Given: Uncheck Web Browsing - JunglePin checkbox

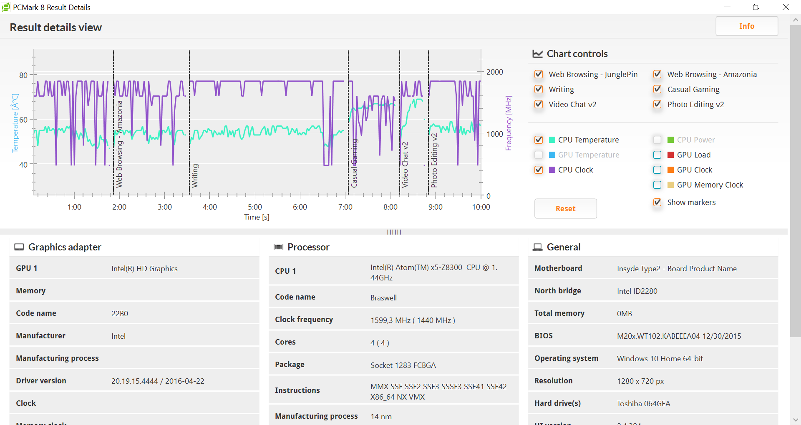Looking at the screenshot, I should [539, 74].
